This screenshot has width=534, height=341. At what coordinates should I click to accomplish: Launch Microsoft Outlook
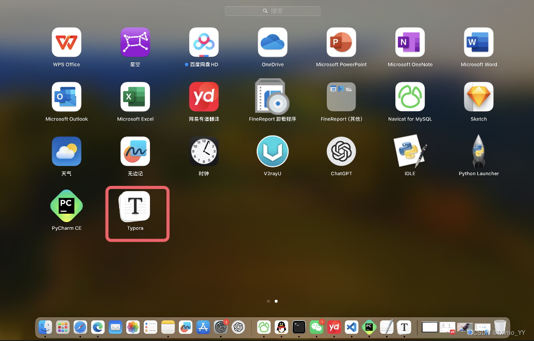click(66, 97)
